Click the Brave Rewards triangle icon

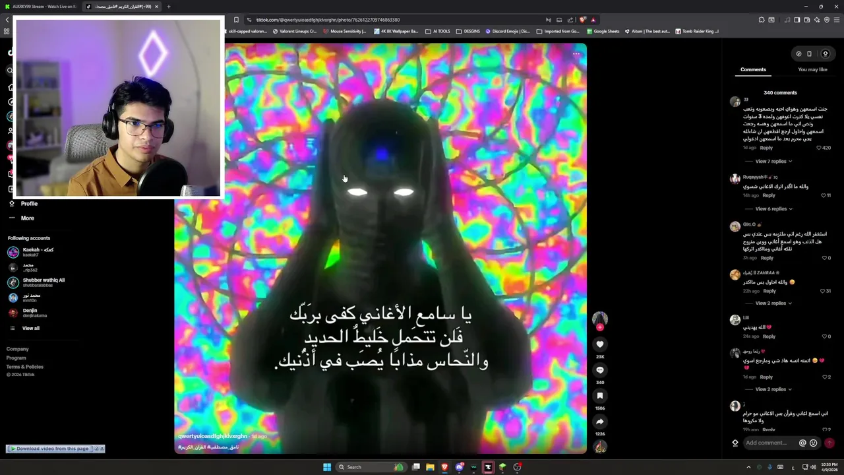coord(593,20)
